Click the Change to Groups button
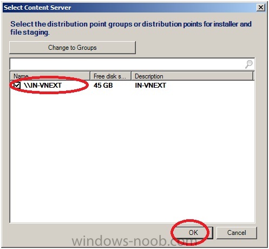The image size is (269, 249). pyautogui.click(x=73, y=48)
